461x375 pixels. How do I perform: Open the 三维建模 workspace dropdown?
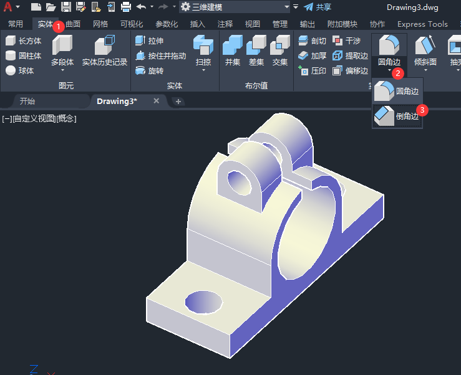pos(235,7)
